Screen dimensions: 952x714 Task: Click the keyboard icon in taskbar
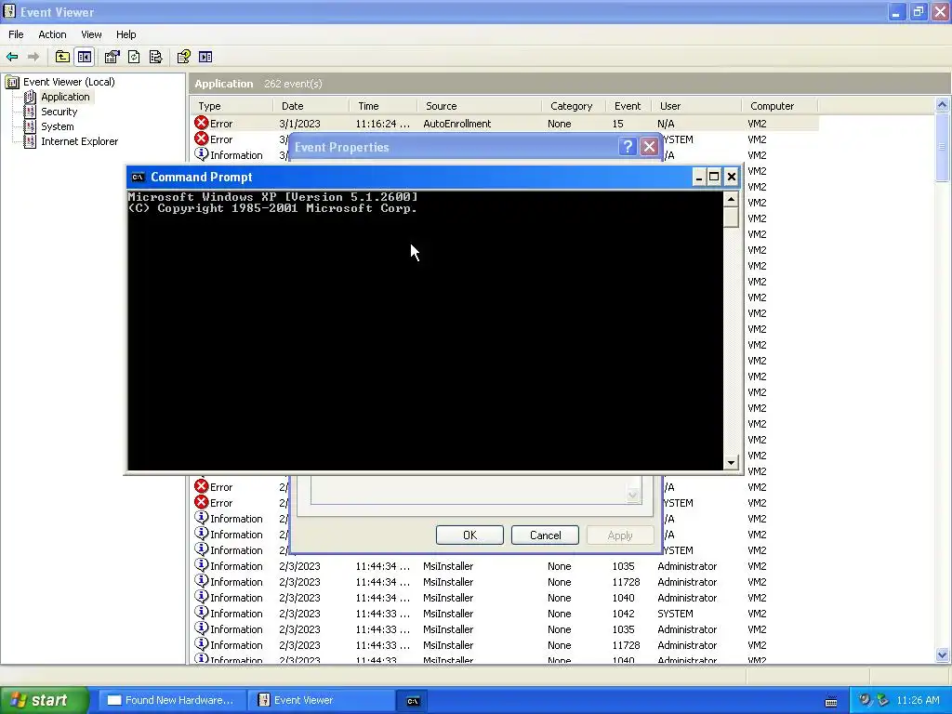point(831,701)
